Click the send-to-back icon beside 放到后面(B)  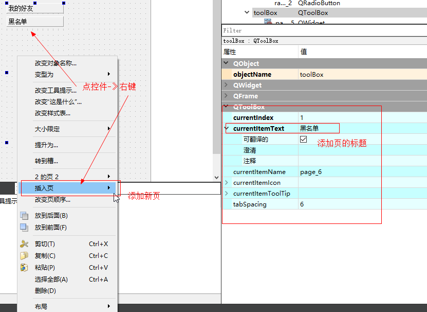(x=24, y=216)
